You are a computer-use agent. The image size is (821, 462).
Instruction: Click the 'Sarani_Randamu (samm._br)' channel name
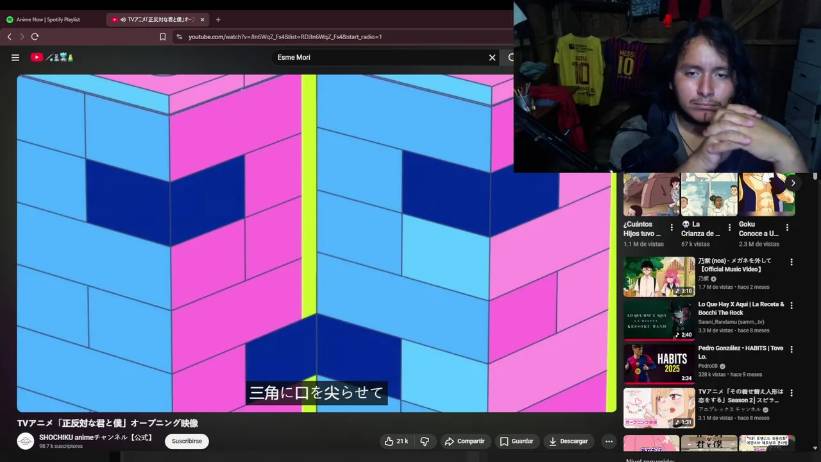click(731, 322)
